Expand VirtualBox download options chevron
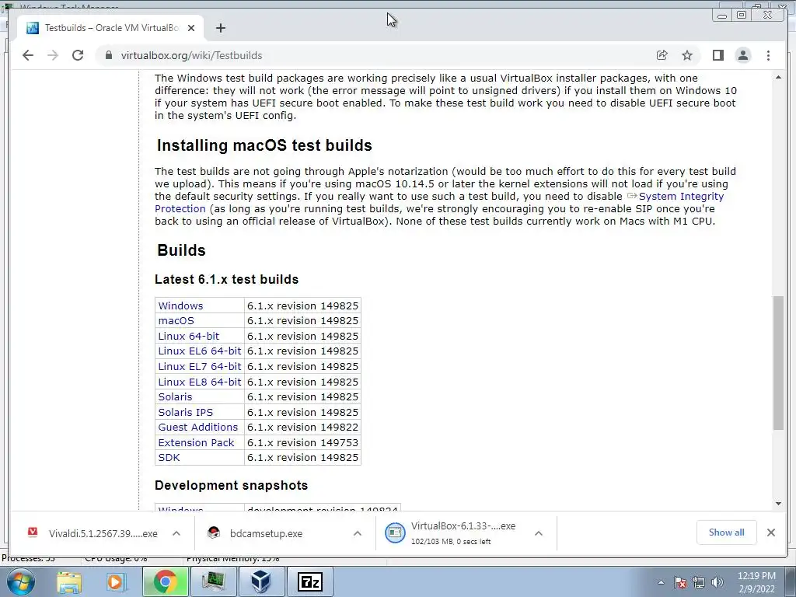 tap(539, 533)
